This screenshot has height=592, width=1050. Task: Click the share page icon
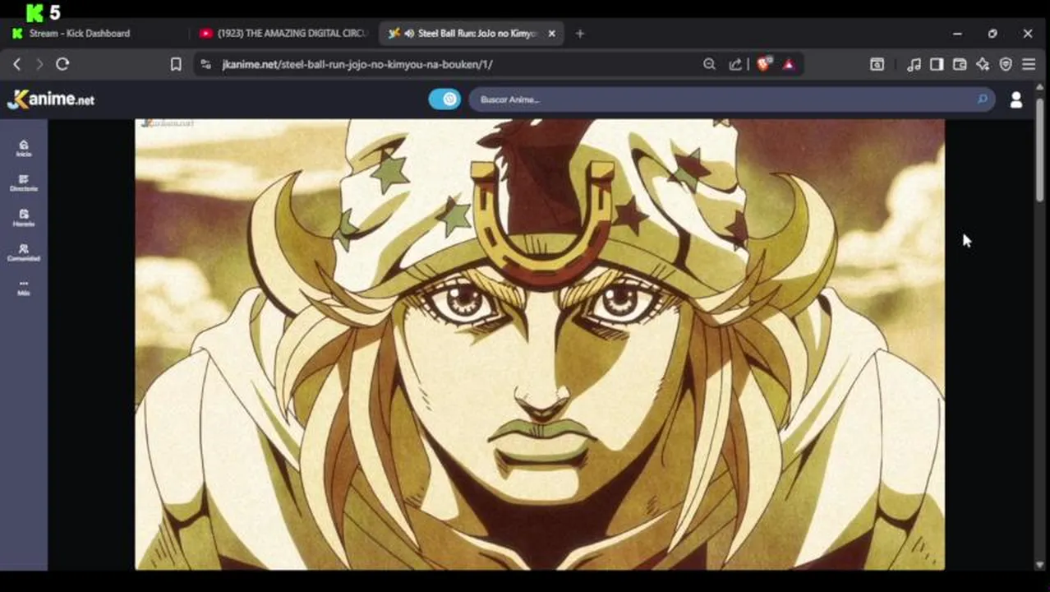(x=735, y=64)
